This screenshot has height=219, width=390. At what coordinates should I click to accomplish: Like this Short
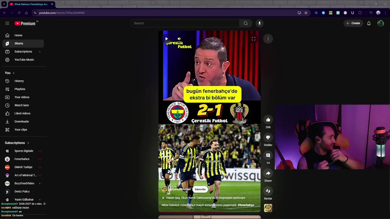pos(268,120)
